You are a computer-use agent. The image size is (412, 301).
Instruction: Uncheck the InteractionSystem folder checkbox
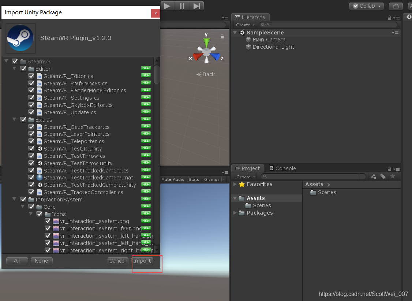23,199
